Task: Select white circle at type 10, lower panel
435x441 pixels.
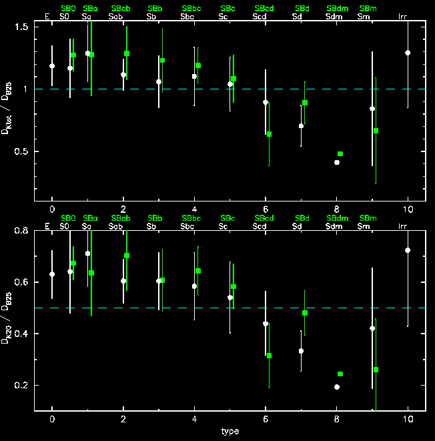Action: [x=408, y=250]
